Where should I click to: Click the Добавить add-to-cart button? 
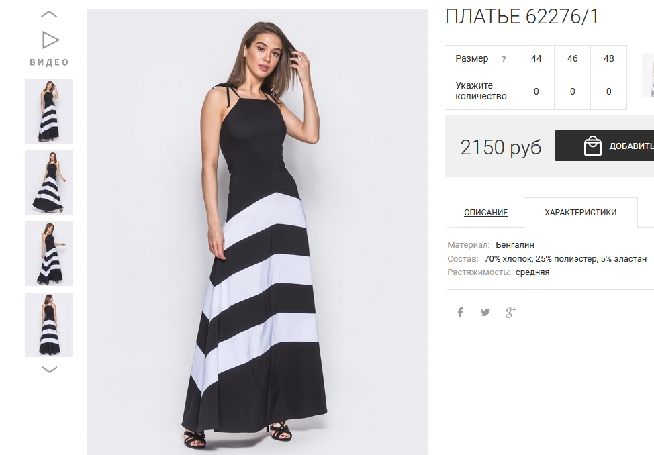605,146
